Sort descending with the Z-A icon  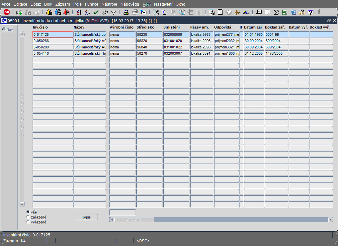[x=87, y=12]
